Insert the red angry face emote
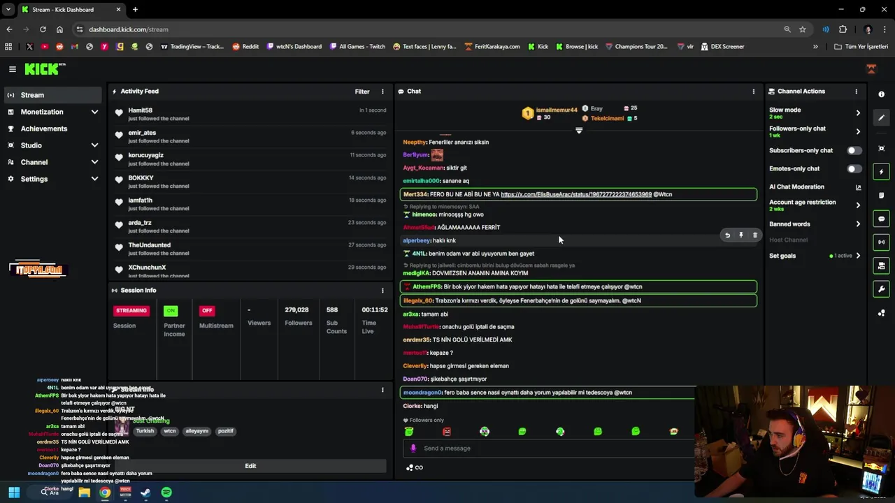 pos(447,432)
